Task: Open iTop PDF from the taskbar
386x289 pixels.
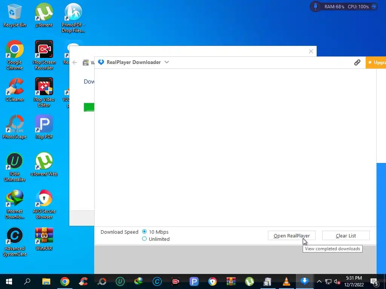Action: coord(194,281)
